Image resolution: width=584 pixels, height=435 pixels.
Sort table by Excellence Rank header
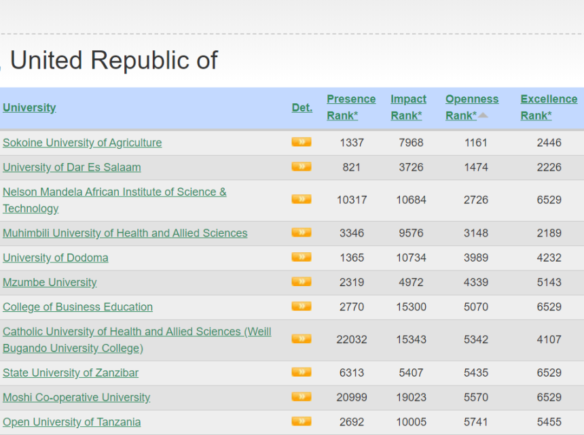click(x=549, y=107)
